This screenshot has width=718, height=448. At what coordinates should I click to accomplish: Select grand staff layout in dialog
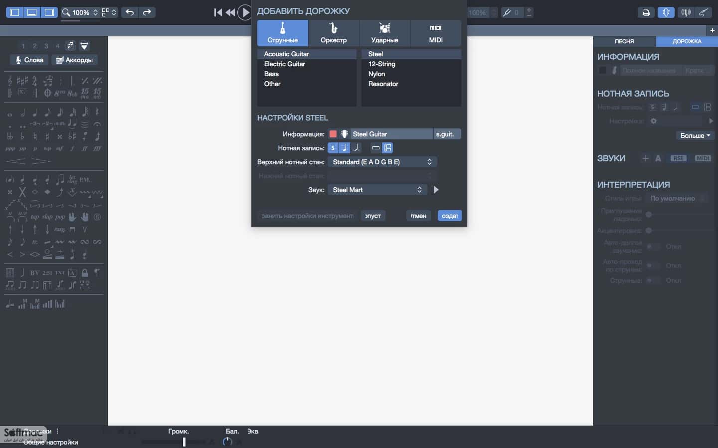[387, 148]
